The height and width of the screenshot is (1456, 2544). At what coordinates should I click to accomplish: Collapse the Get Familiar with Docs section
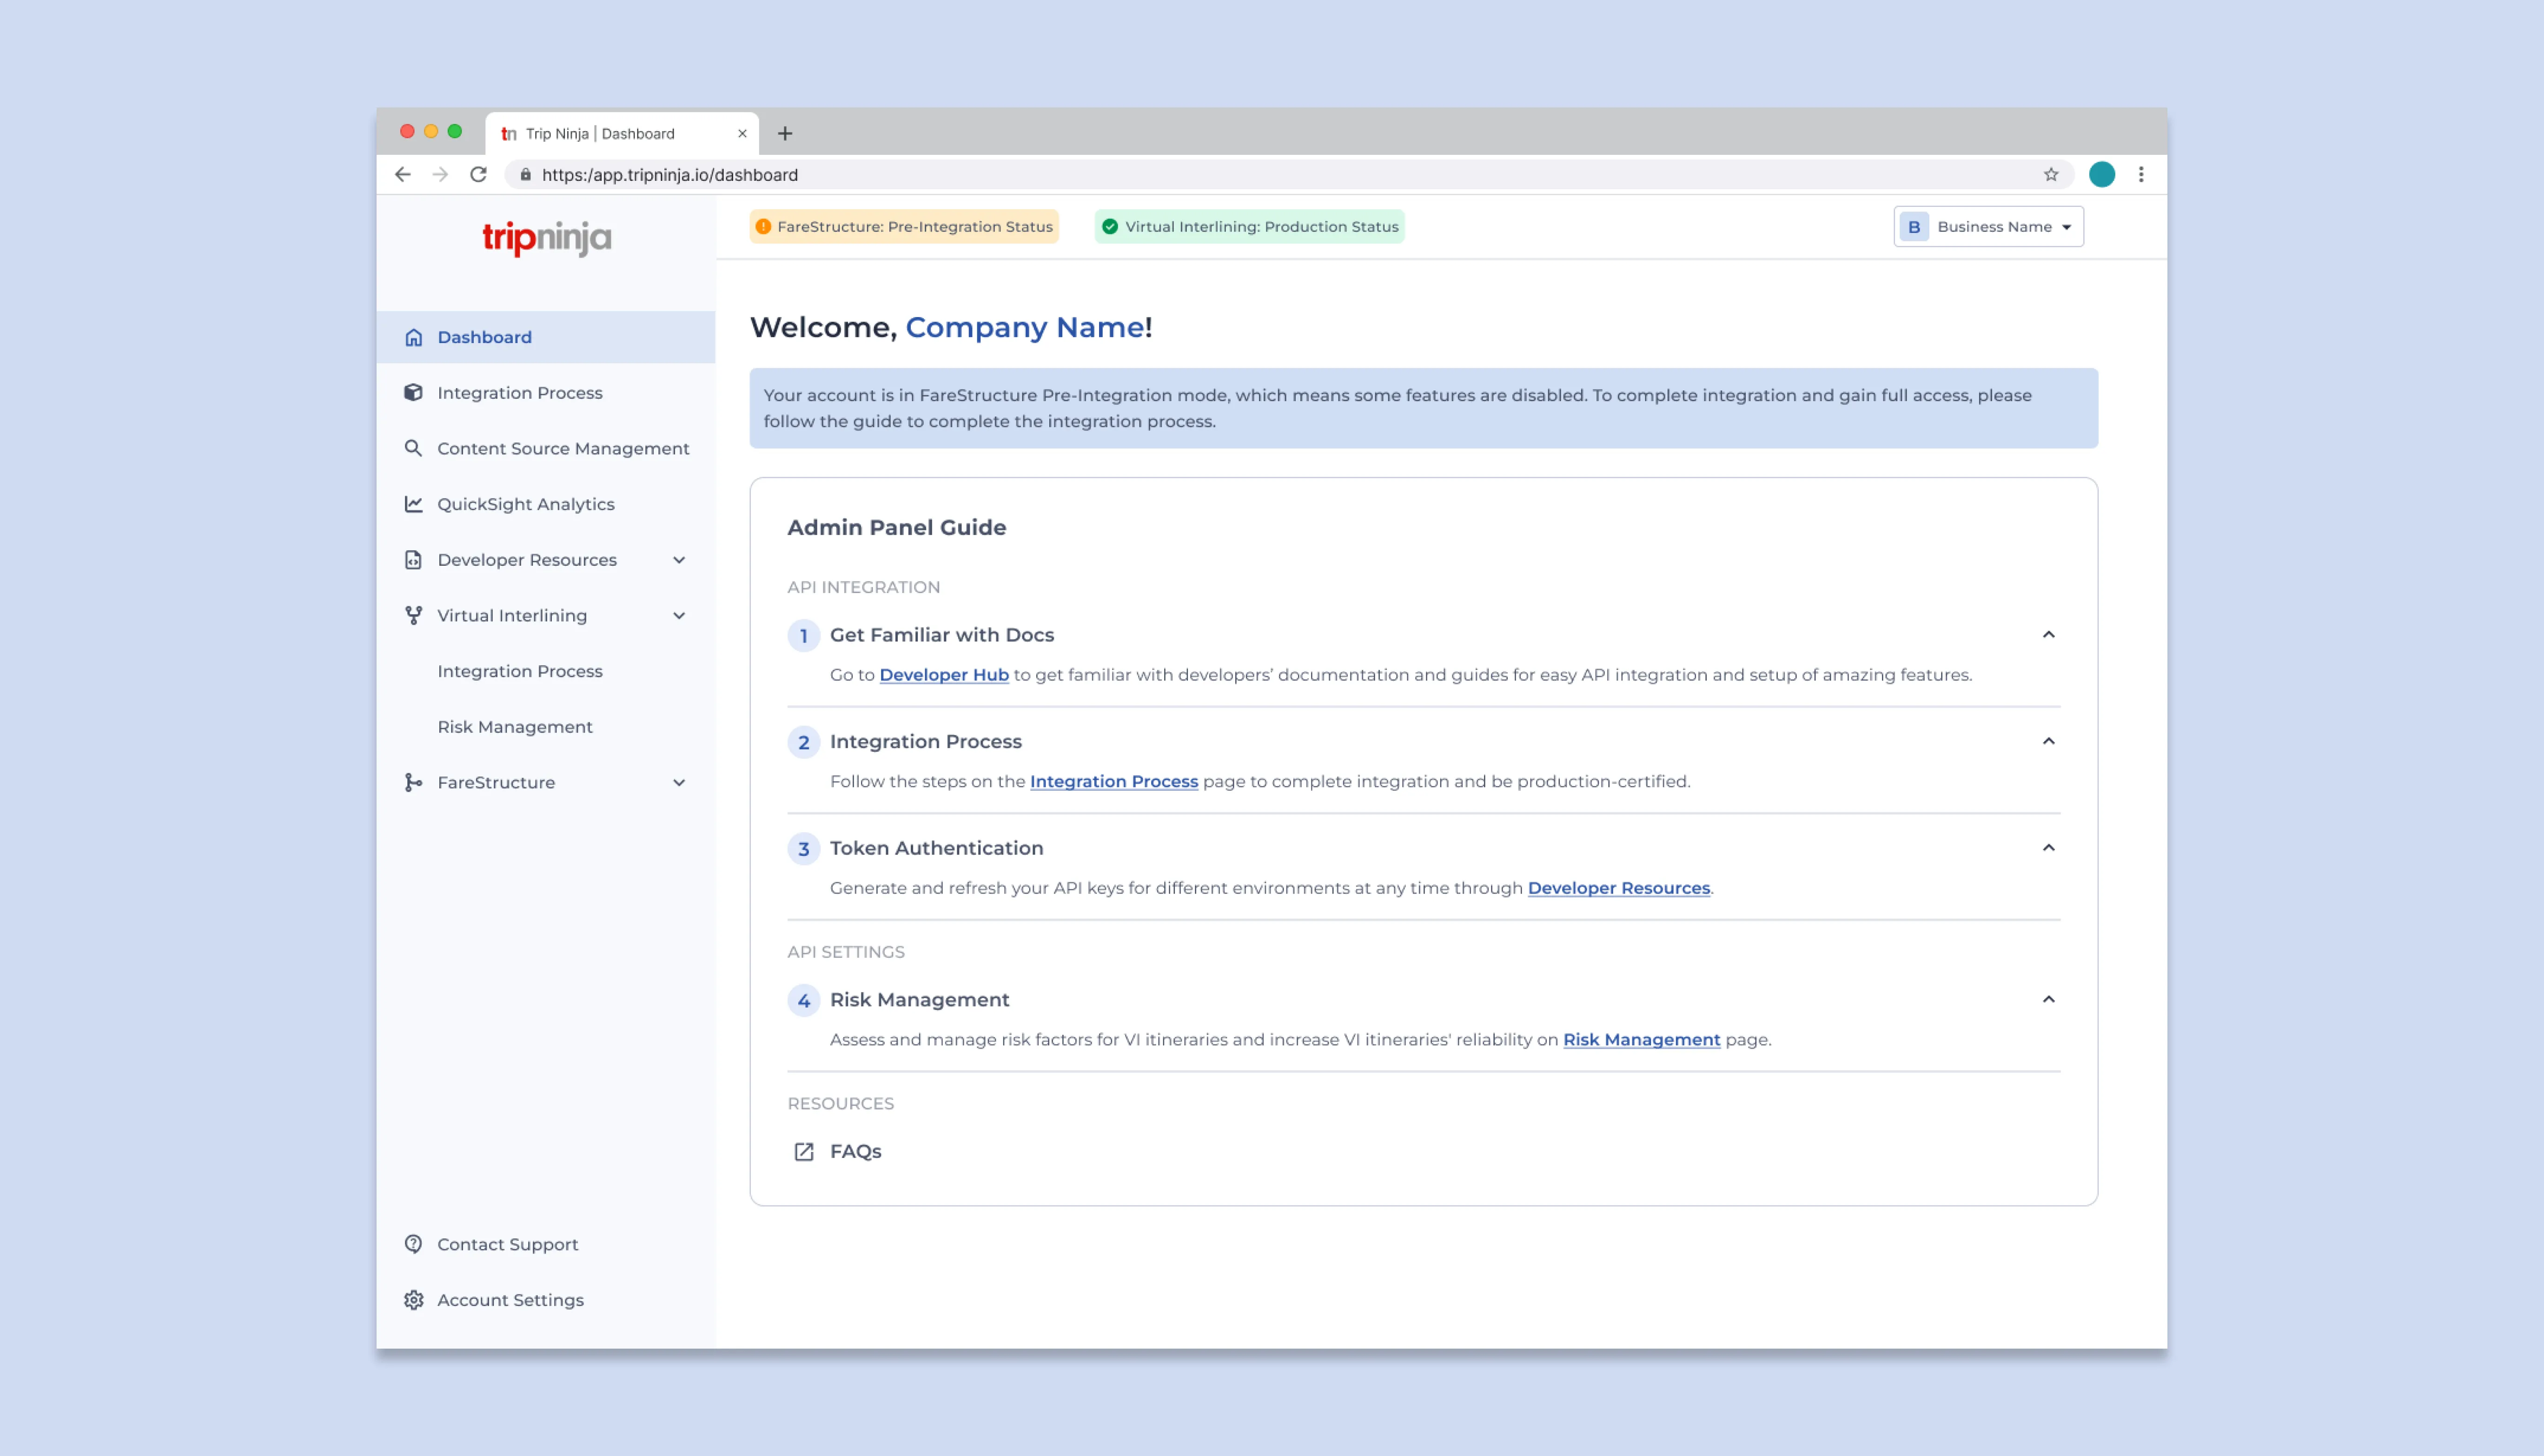(x=2048, y=635)
